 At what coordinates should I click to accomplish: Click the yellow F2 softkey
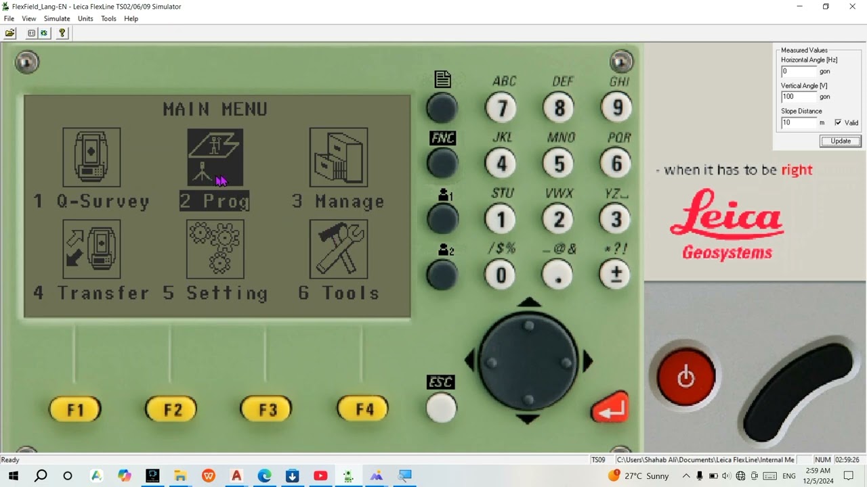tap(172, 409)
